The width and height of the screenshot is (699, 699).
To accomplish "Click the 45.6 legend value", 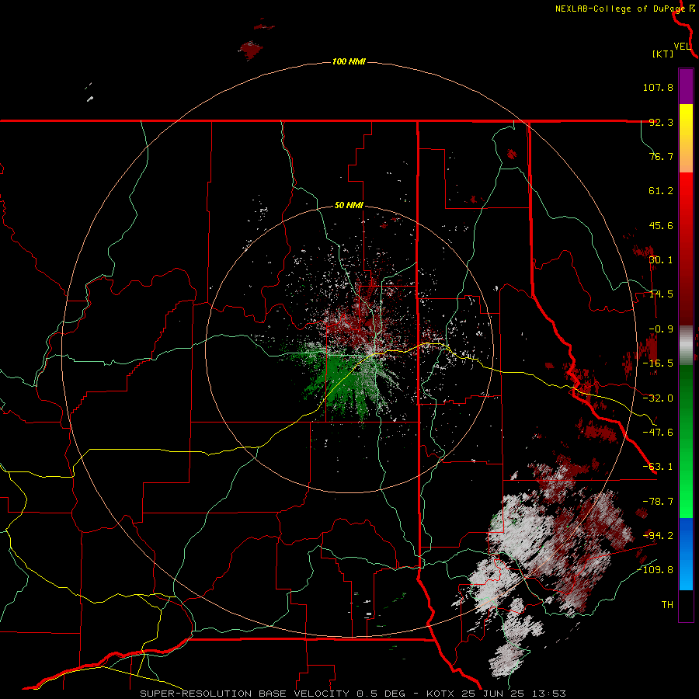I will [x=661, y=225].
